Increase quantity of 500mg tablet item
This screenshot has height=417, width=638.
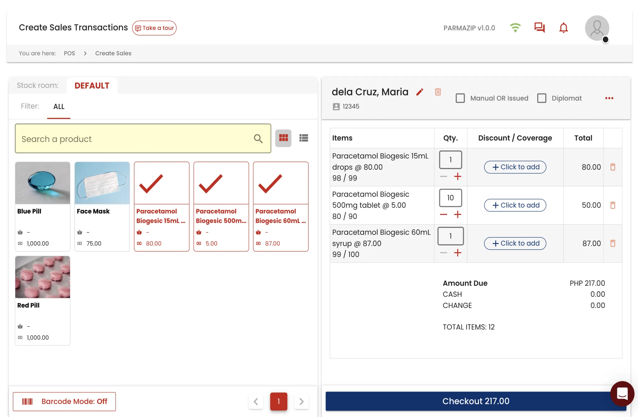tap(457, 215)
